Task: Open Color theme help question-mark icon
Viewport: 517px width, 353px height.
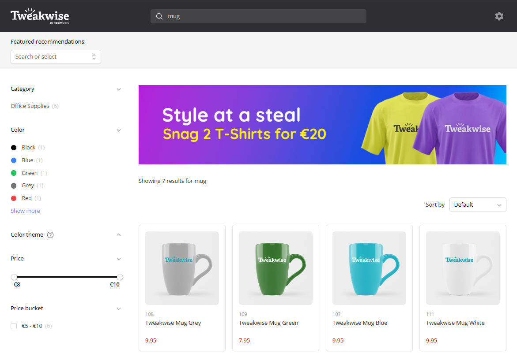Action: 50,235
